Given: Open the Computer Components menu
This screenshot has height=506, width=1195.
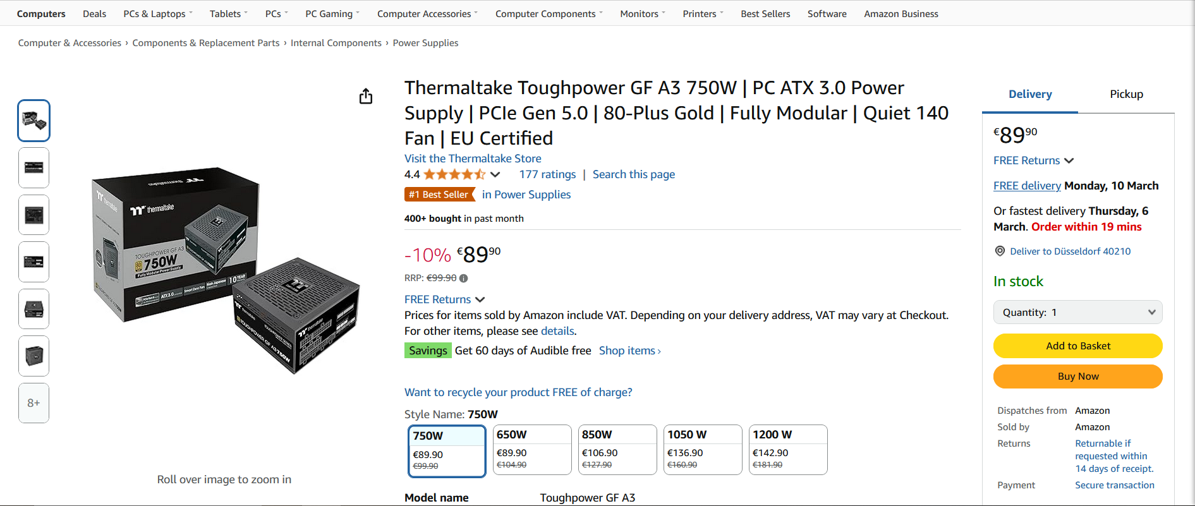Looking at the screenshot, I should [x=549, y=14].
